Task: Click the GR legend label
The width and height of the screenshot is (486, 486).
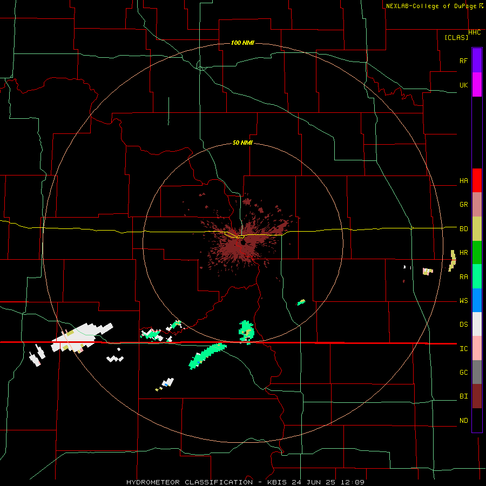Action: pyautogui.click(x=464, y=205)
